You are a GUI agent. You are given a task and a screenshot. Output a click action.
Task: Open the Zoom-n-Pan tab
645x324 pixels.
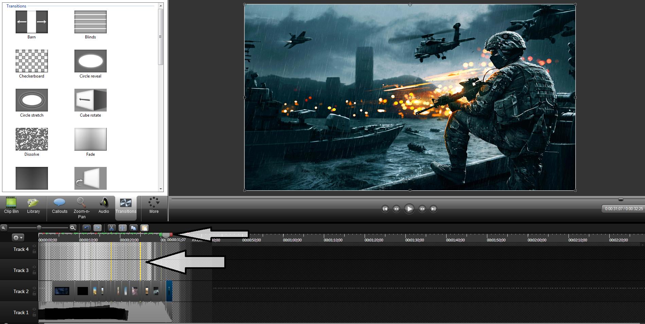click(x=82, y=208)
